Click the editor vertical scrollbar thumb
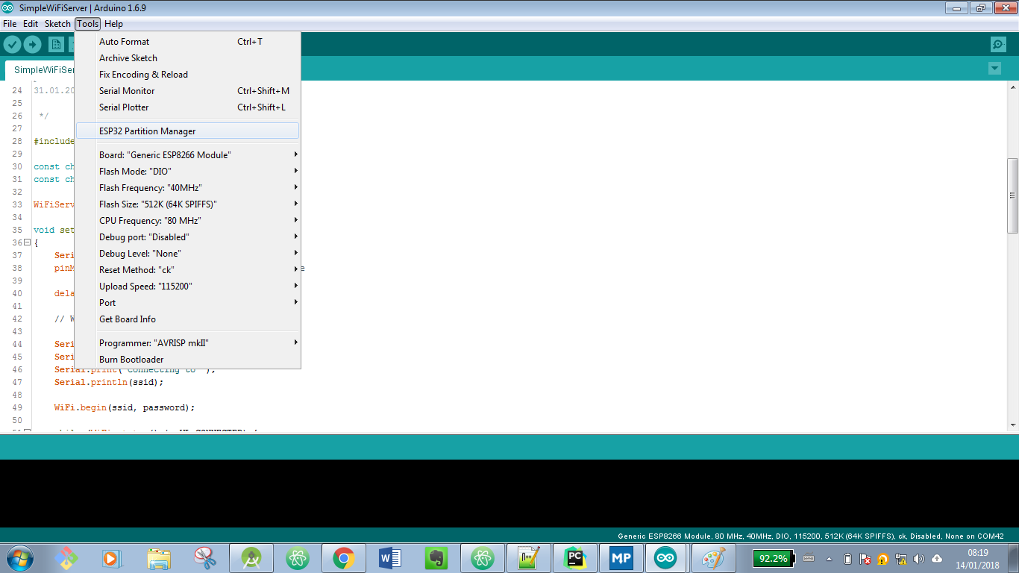Screen dimensions: 1019x573 1013,195
